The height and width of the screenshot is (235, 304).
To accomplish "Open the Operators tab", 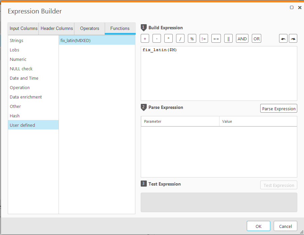I will pyautogui.click(x=90, y=29).
